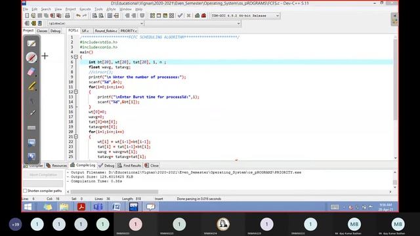Click the +39 more participants badge

(16, 224)
